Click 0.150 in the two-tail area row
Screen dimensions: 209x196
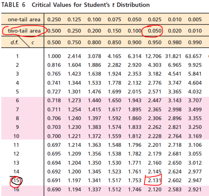[x=114, y=31]
